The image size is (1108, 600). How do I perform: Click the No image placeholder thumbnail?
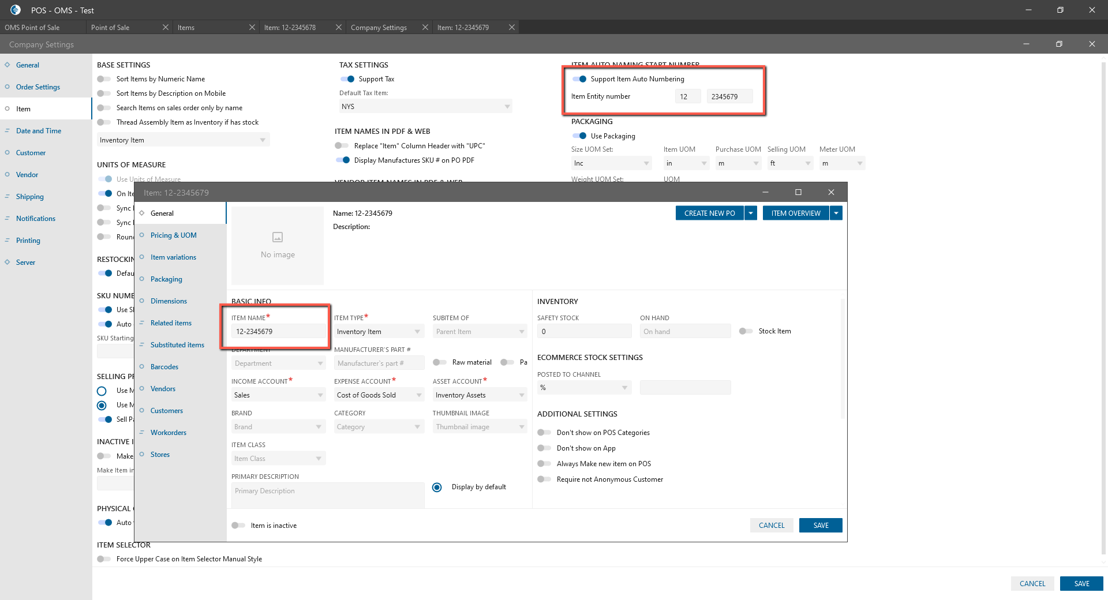click(x=278, y=245)
